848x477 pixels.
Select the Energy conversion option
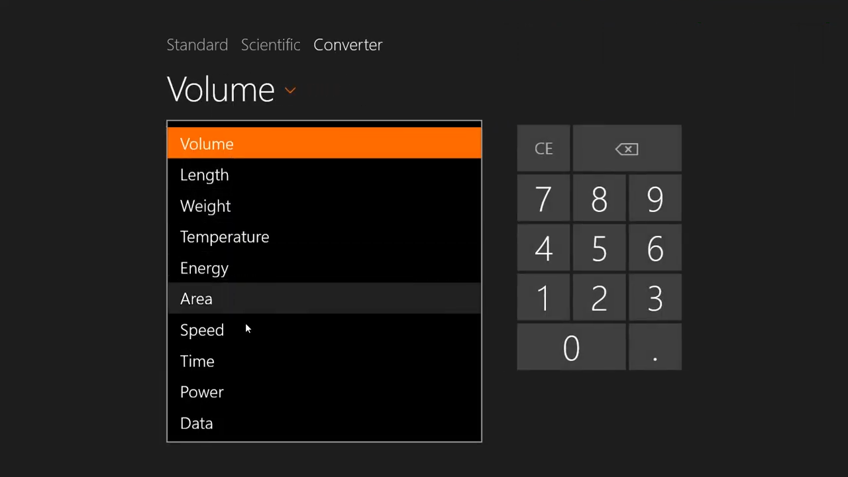tap(204, 268)
